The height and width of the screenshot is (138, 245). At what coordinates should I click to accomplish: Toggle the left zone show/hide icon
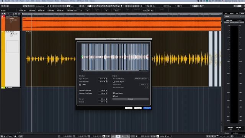tap(235, 6)
